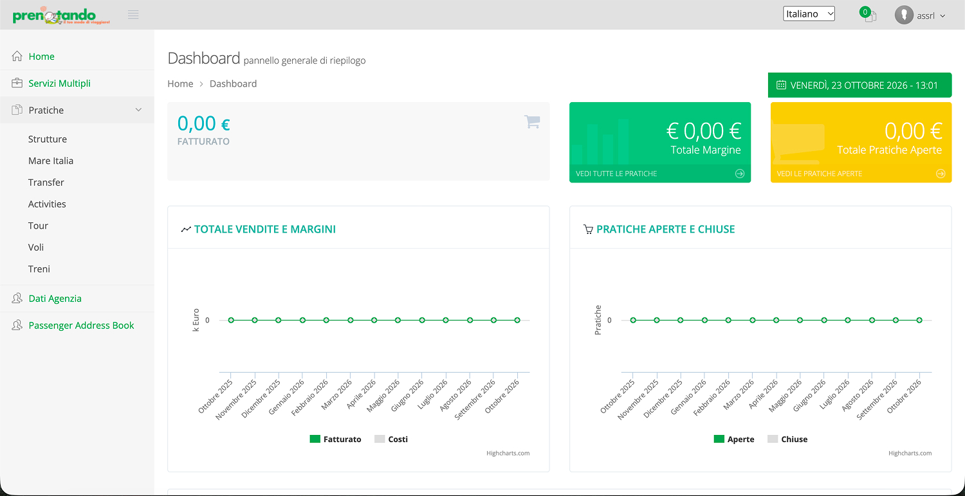This screenshot has width=965, height=496.
Task: Collapse the Pratiche menu chevron
Action: [x=138, y=111]
